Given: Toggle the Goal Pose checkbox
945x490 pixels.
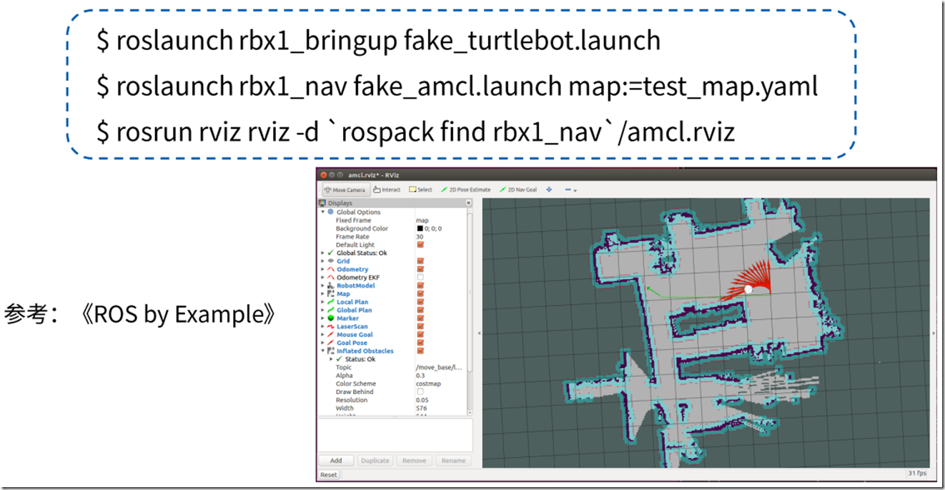Looking at the screenshot, I should 420,343.
